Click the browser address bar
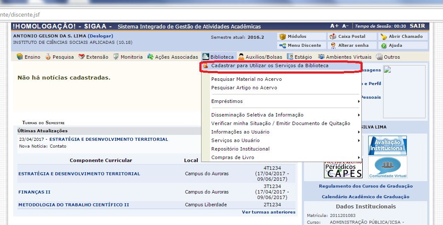This screenshot has height=225, width=443. [213, 14]
